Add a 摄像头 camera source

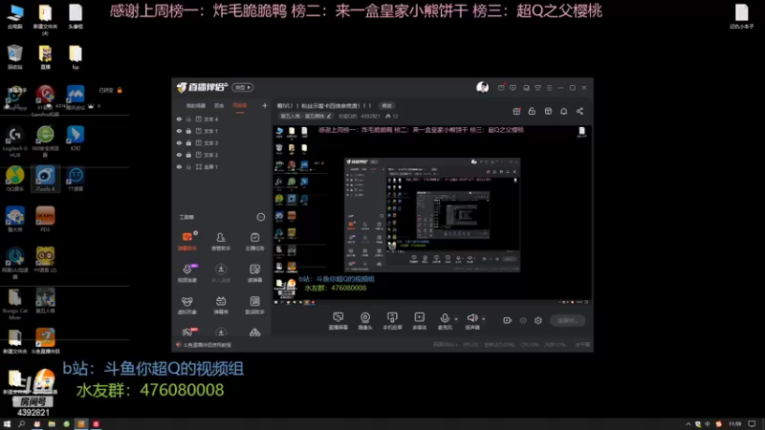pos(365,321)
